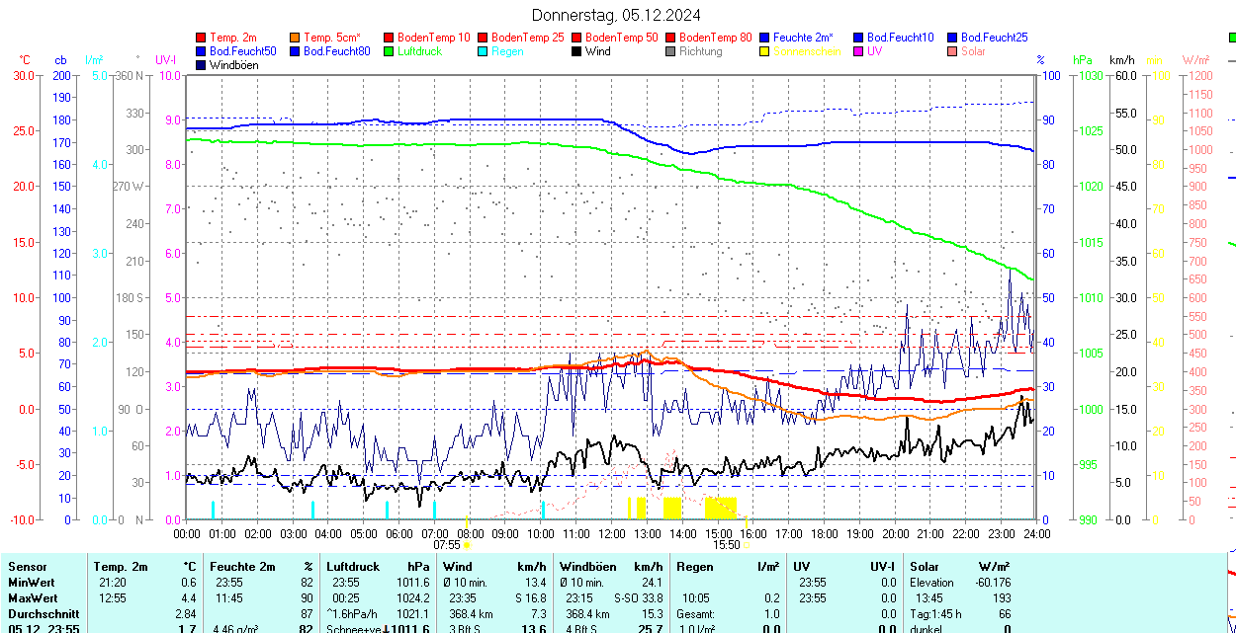Click the 15:50 sunset time marker

[x=727, y=544]
